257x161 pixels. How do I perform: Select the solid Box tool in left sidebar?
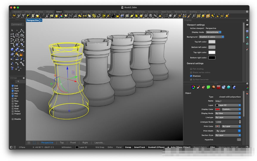click(12, 49)
